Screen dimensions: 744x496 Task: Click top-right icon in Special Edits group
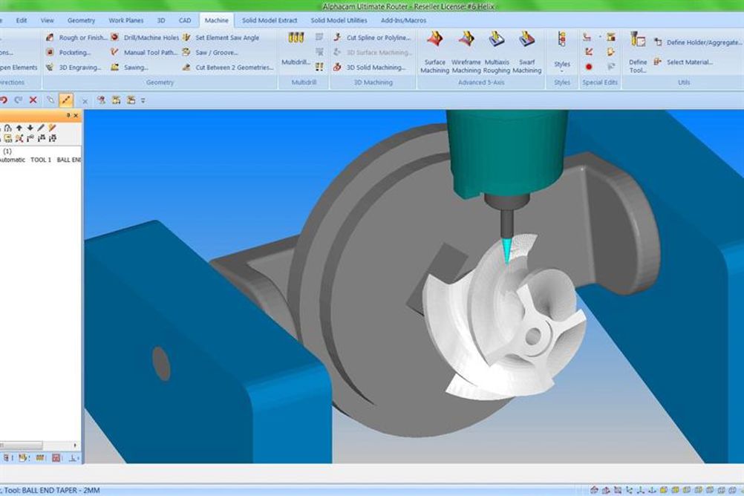tap(610, 37)
